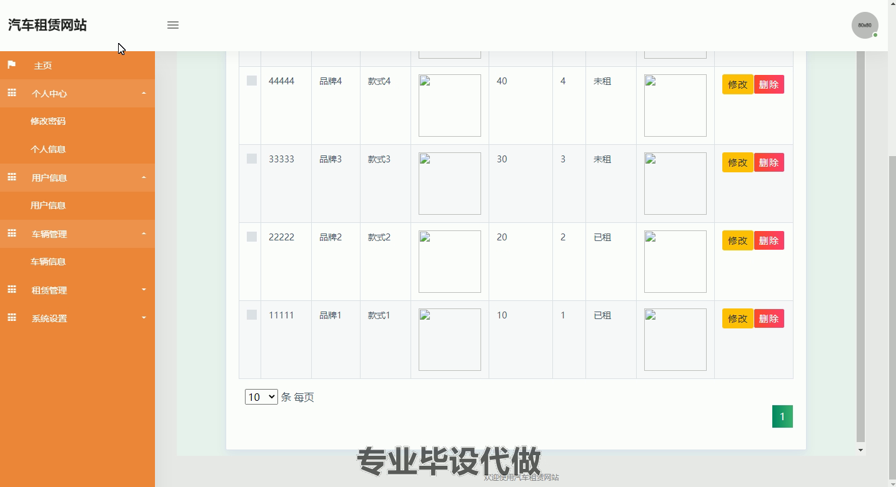Screen dimensions: 896x487
Task: Click 修改 button for row 22222
Action: [738, 240]
